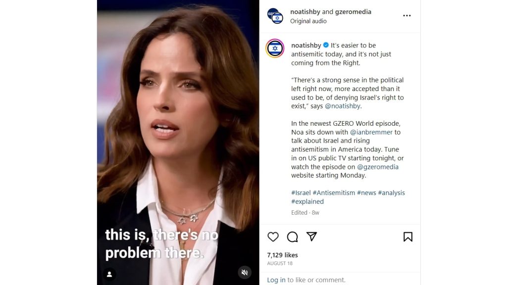Share post using the paper plane icon
This screenshot has height=285, width=507.
(x=312, y=237)
